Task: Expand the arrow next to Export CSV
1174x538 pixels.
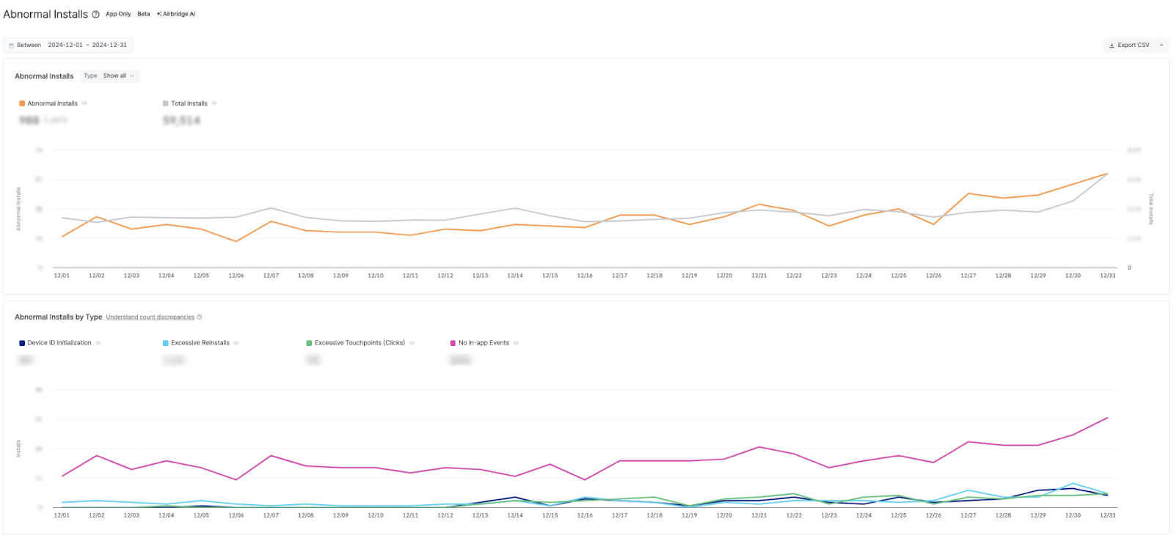Action: (x=1162, y=45)
